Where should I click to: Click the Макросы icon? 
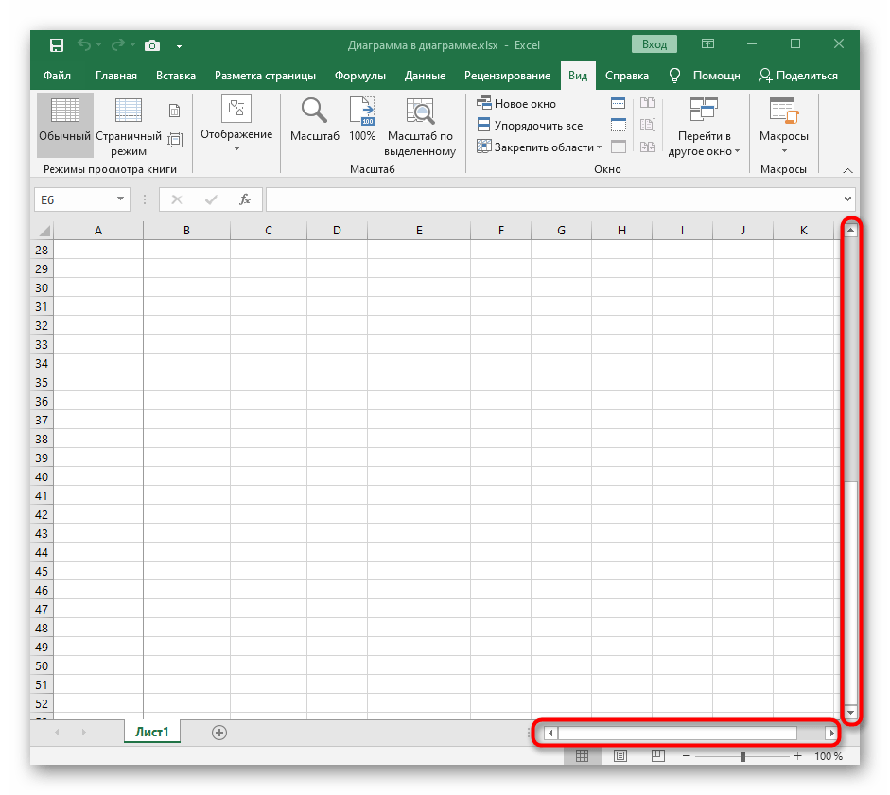coord(783,111)
